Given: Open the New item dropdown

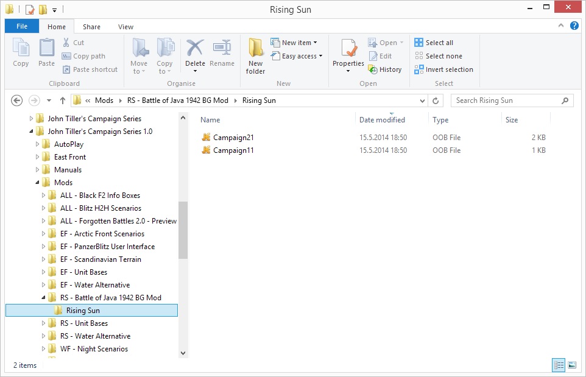Looking at the screenshot, I should (294, 43).
